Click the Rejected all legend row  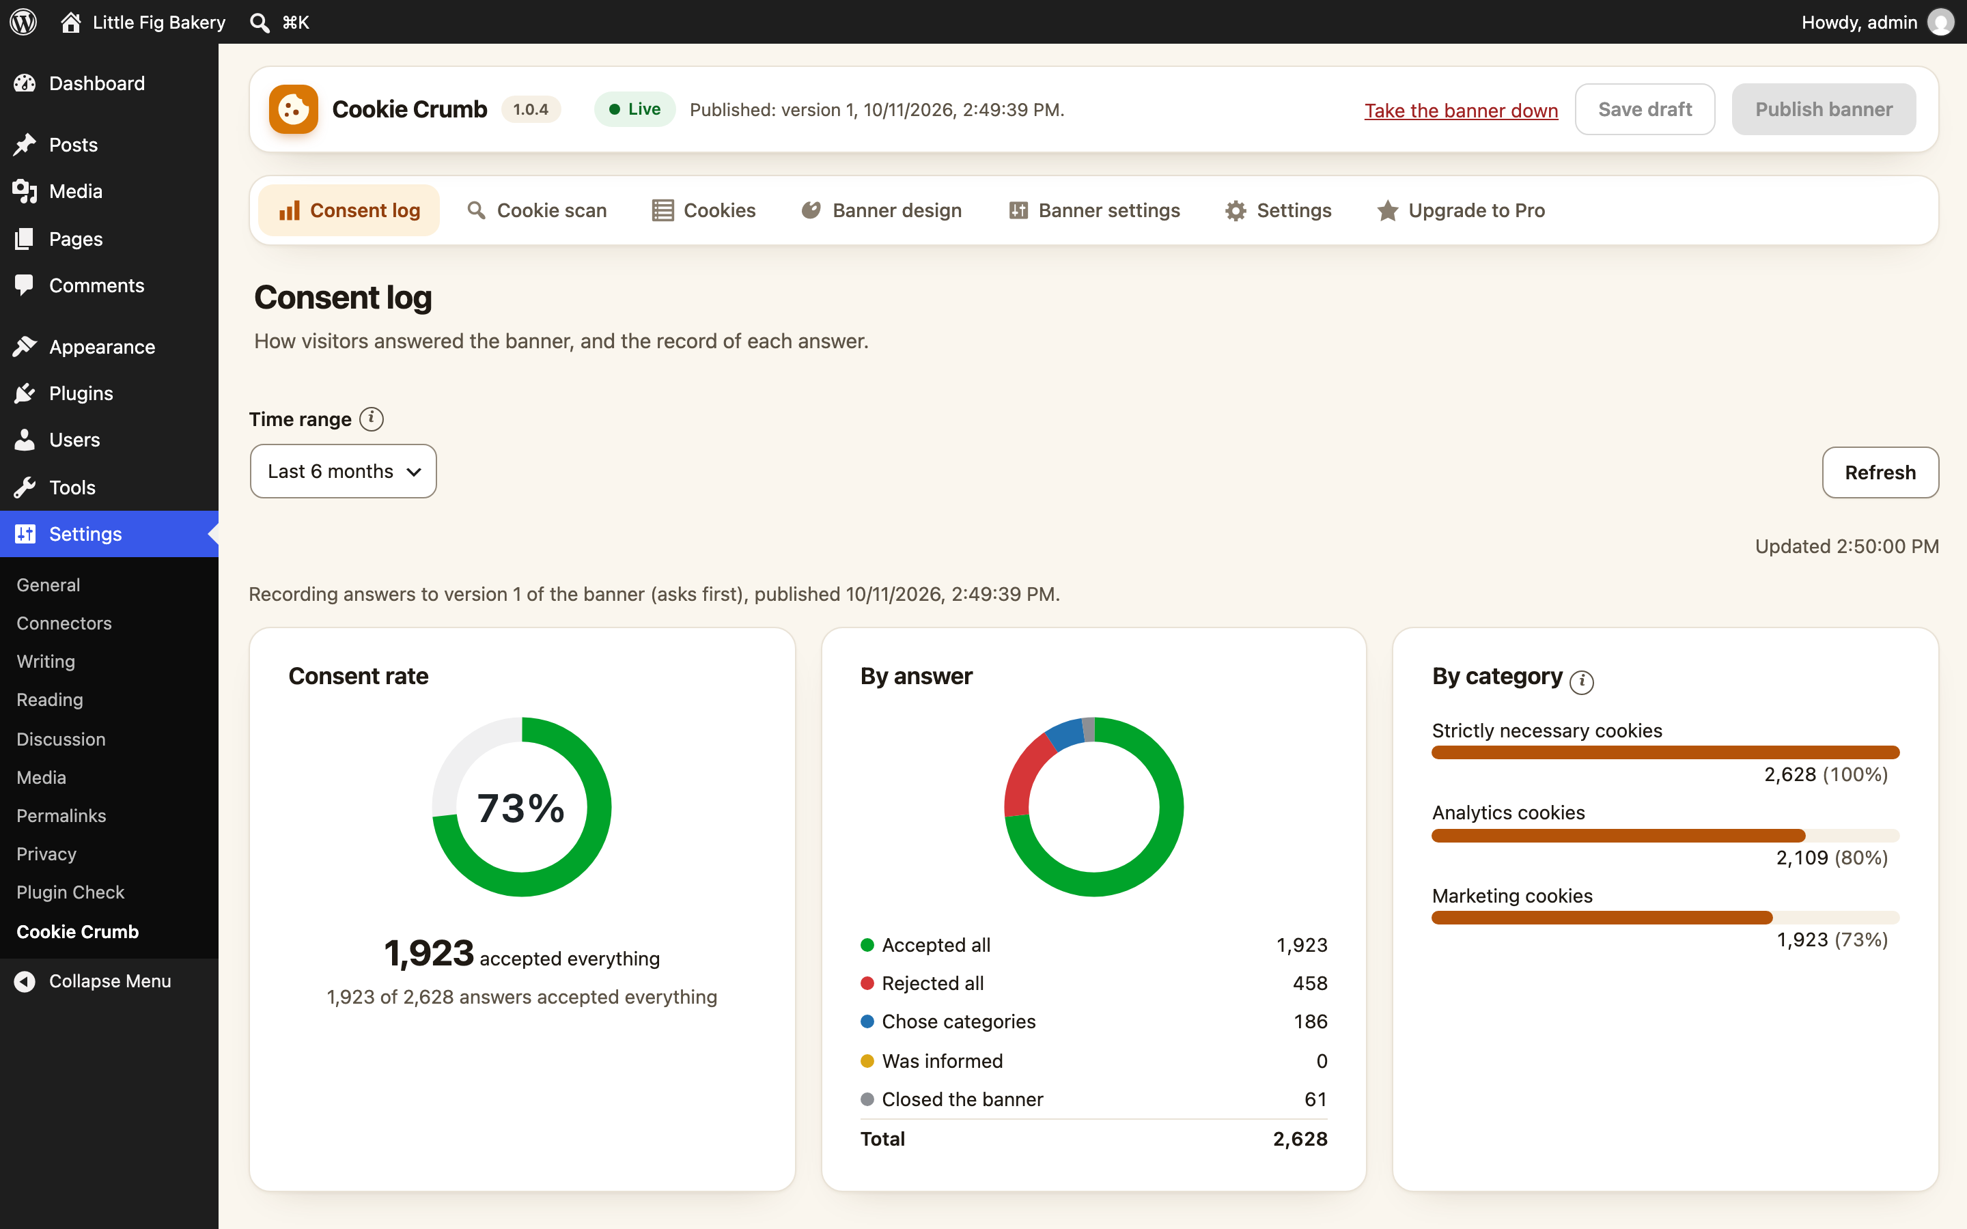(1094, 983)
